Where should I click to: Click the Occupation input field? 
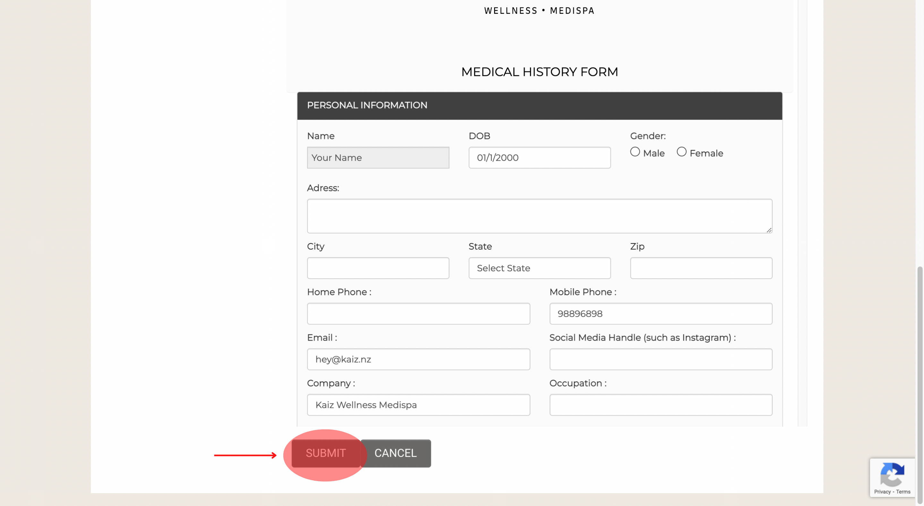pyautogui.click(x=661, y=405)
